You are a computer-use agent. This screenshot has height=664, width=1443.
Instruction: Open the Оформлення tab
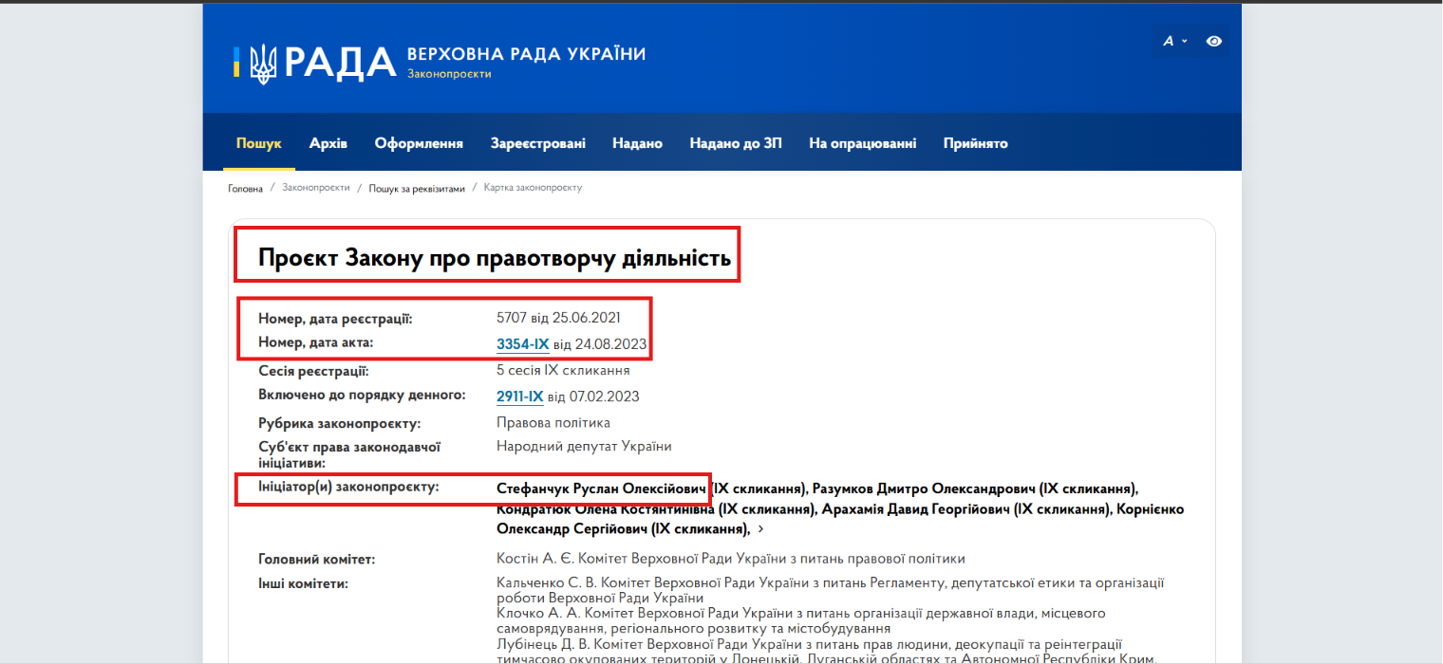tap(419, 143)
